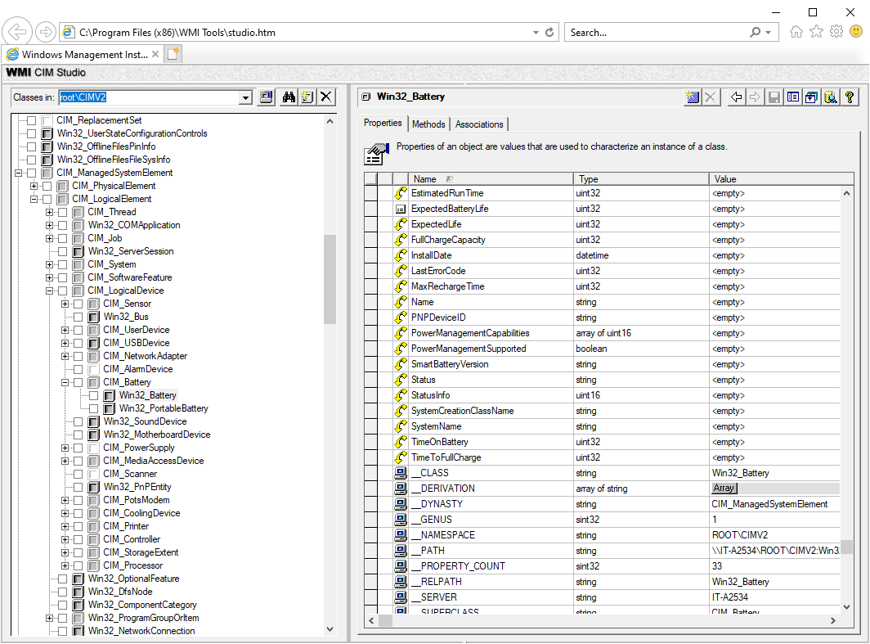Click the favorites star icon
The height and width of the screenshot is (644, 870).
pyautogui.click(x=816, y=32)
